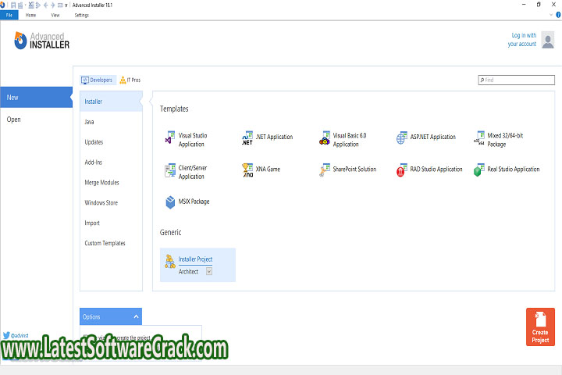
Task: Click the Installer Project label
Action: [x=195, y=259]
